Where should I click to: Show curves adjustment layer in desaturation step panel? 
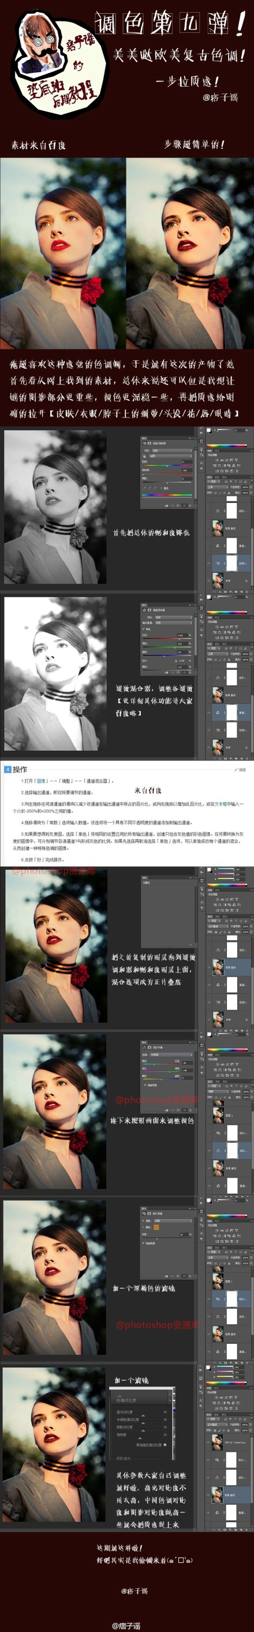(209, 510)
